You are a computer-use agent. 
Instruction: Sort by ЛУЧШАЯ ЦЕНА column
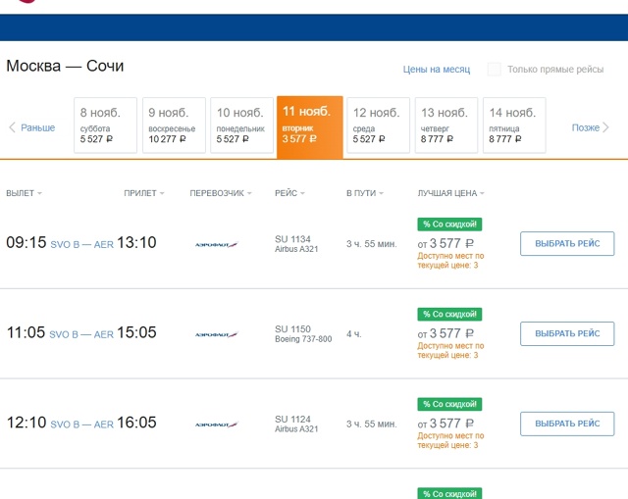[450, 193]
